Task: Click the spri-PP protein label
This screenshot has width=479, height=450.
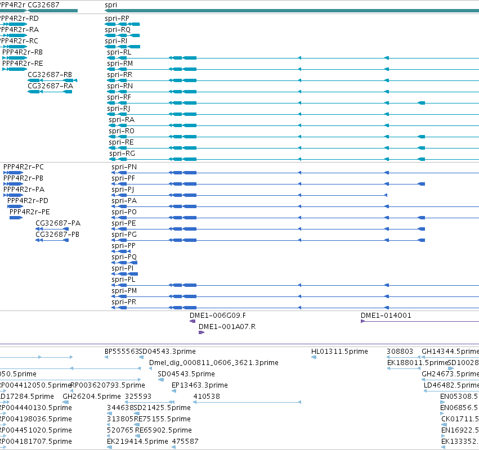Action: (123, 246)
